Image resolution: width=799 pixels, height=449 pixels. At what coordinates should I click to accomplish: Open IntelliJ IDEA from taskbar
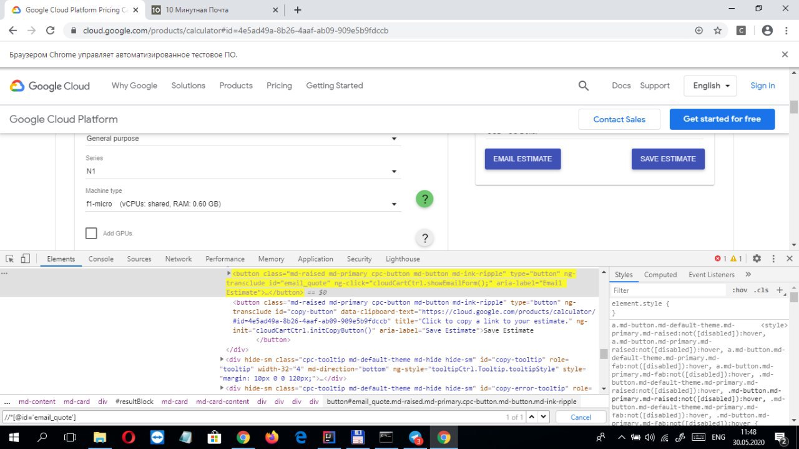[x=329, y=437]
